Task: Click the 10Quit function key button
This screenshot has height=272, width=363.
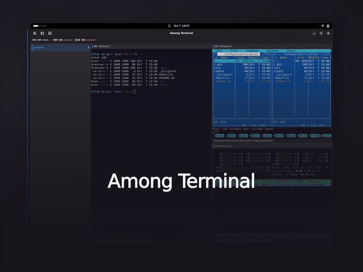Action: point(325,136)
